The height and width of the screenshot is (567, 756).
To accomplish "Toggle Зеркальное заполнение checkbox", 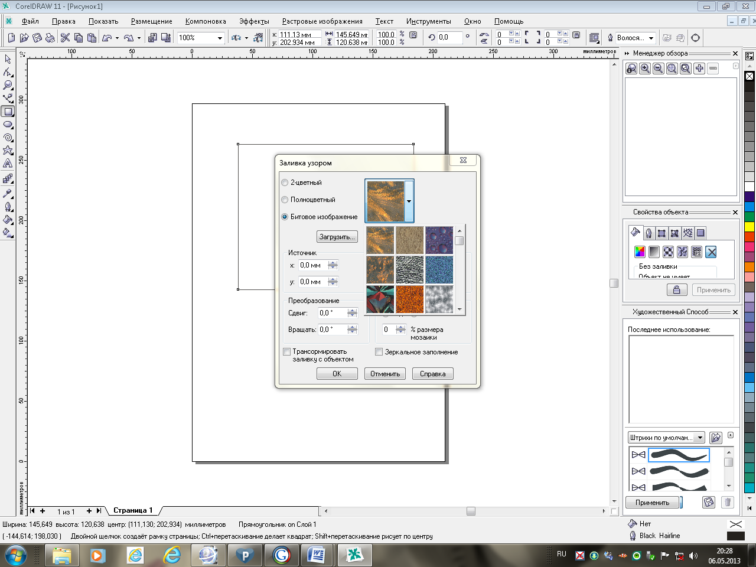I will pos(379,352).
